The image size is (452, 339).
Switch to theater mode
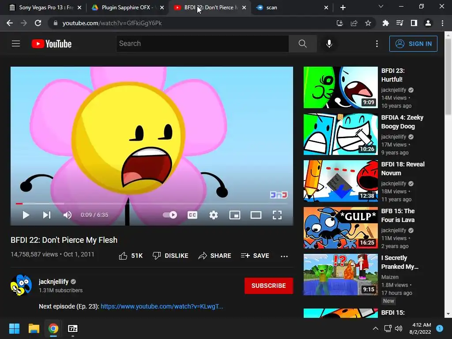tap(256, 215)
